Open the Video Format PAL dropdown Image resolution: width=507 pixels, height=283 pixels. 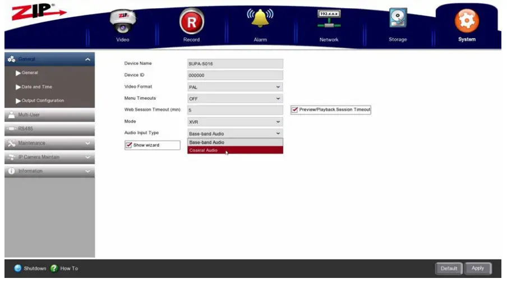[235, 87]
